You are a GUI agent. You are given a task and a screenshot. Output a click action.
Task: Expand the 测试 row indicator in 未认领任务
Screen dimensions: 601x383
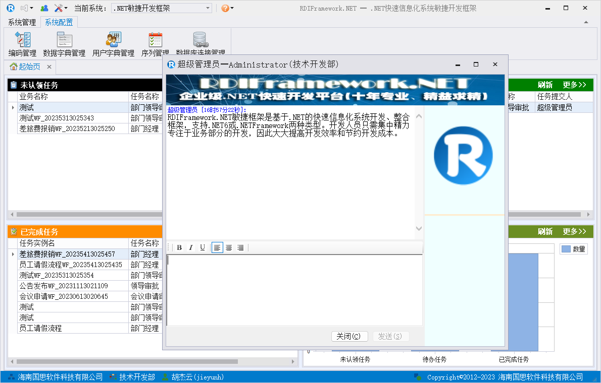[x=13, y=107]
